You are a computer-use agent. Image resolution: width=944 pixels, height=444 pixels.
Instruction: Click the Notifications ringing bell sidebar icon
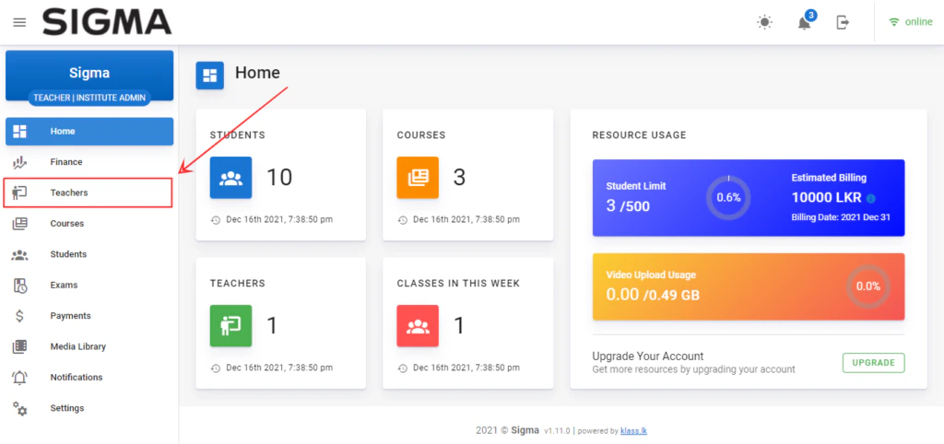tap(20, 378)
